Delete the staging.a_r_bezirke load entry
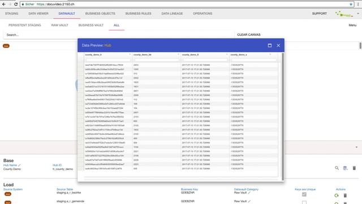The width and height of the screenshot is (362, 204). (345, 195)
